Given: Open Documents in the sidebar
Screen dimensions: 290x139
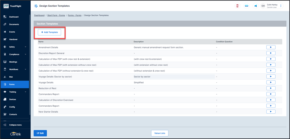Looking at the screenshot, I should coord(14,24).
